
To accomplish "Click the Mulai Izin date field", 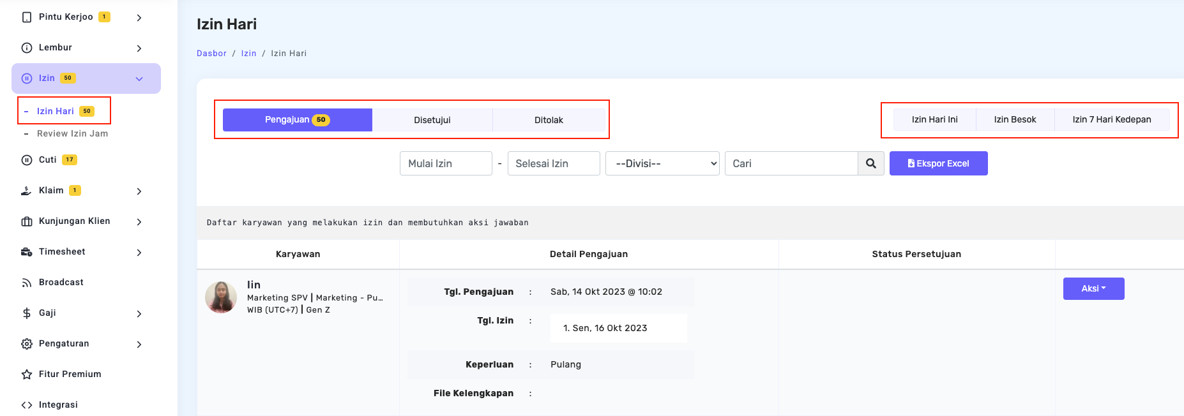I will 446,163.
